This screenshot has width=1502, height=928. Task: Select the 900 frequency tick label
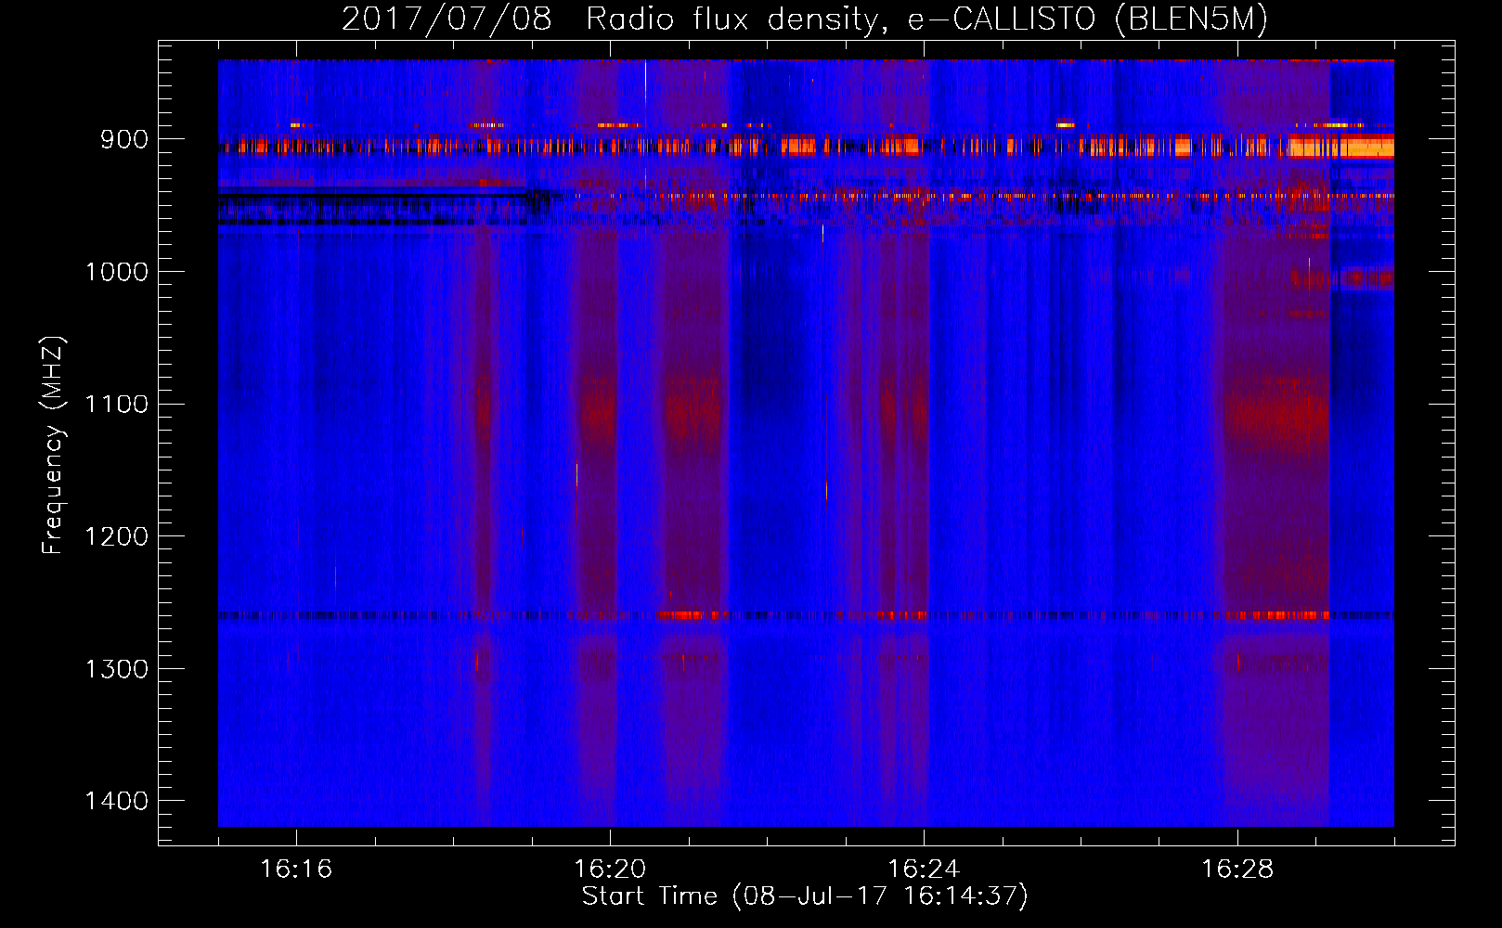point(124,139)
